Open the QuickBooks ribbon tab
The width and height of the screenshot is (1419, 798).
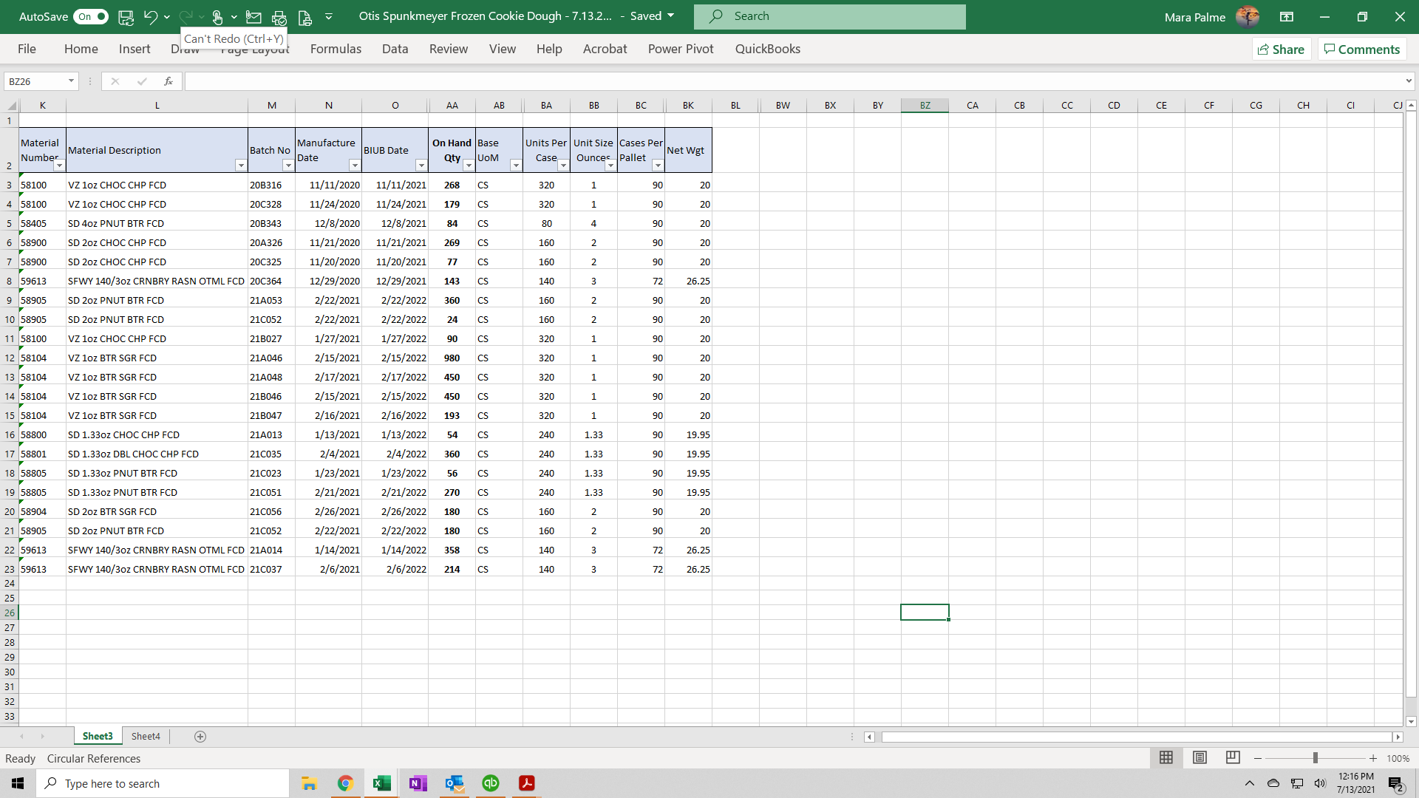click(767, 49)
